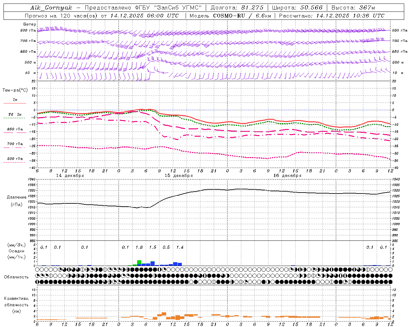Click the 16 декабря date label
The width and height of the screenshot is (409, 327).
click(287, 176)
